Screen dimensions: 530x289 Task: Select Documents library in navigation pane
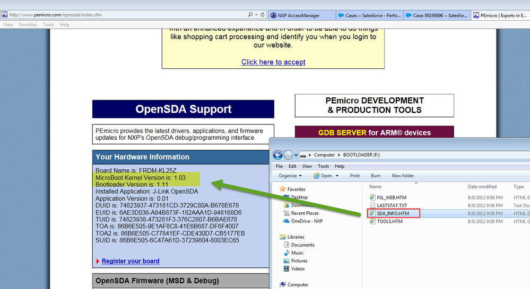[x=302, y=245]
